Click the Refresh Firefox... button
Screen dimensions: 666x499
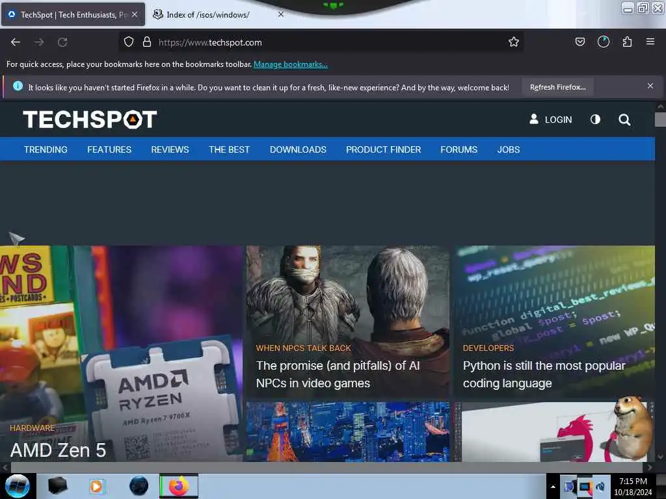[x=557, y=87]
